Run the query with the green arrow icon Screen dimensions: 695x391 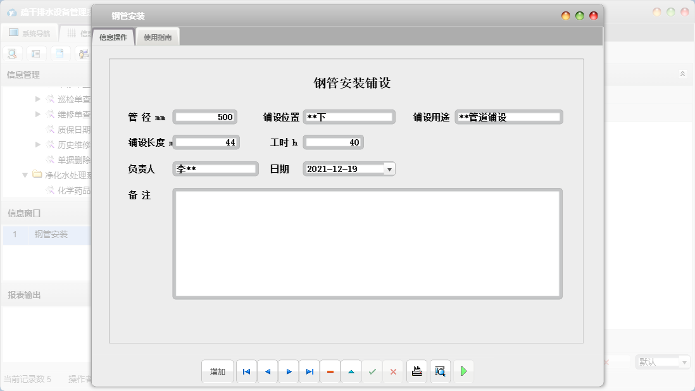pyautogui.click(x=463, y=371)
